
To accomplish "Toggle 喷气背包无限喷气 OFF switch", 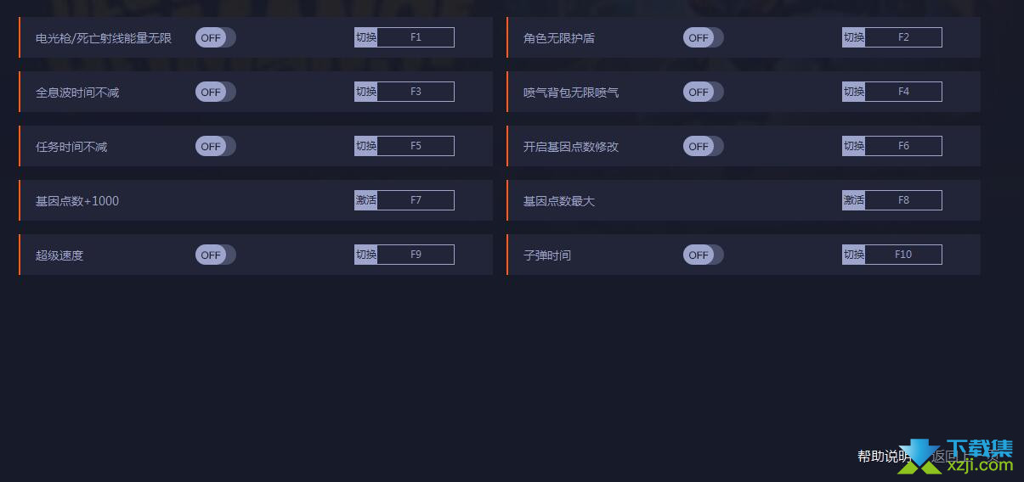I will point(703,92).
